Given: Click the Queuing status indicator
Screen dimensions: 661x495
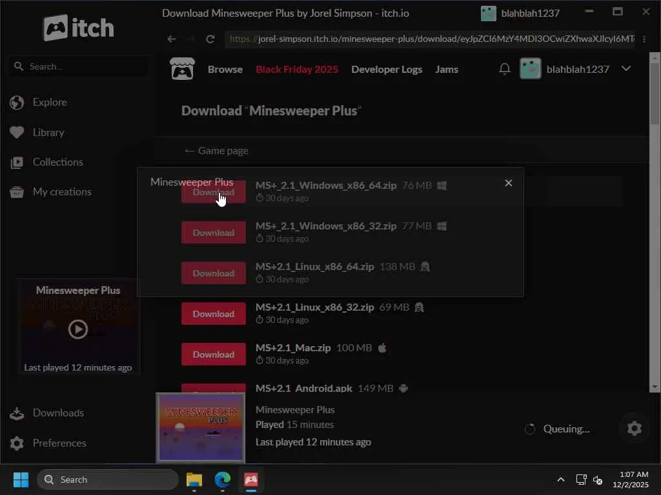Looking at the screenshot, I should [x=557, y=429].
